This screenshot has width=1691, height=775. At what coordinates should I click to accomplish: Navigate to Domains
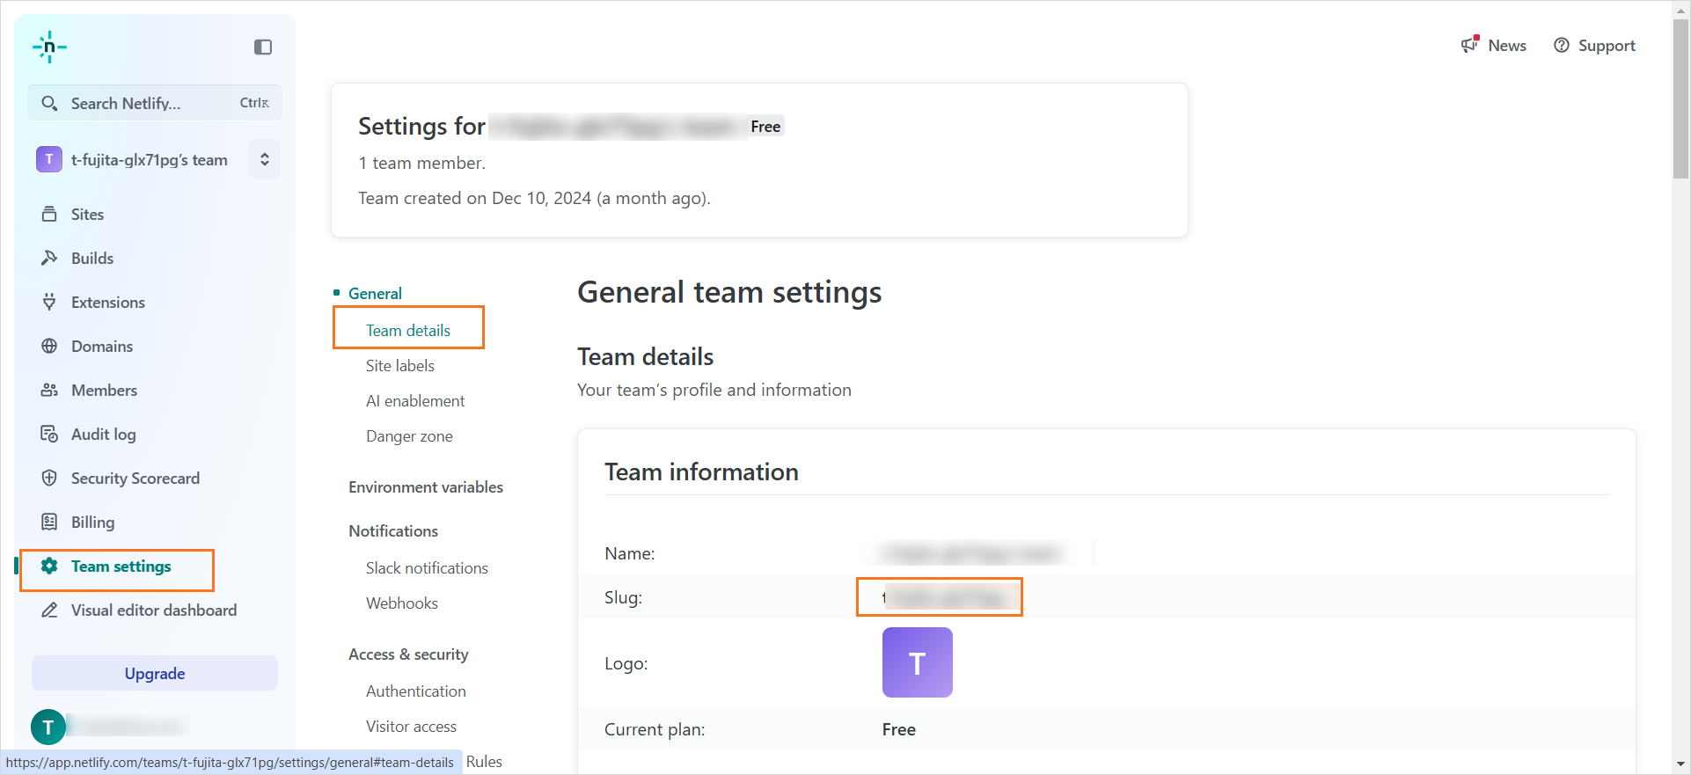[102, 346]
